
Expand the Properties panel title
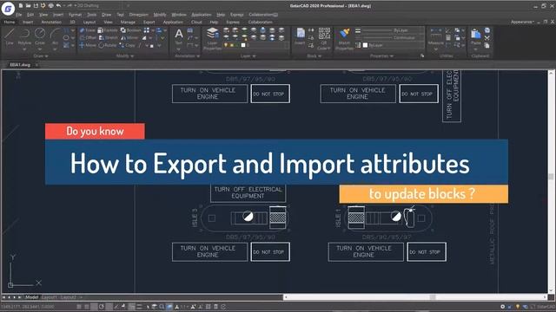[x=381, y=55]
